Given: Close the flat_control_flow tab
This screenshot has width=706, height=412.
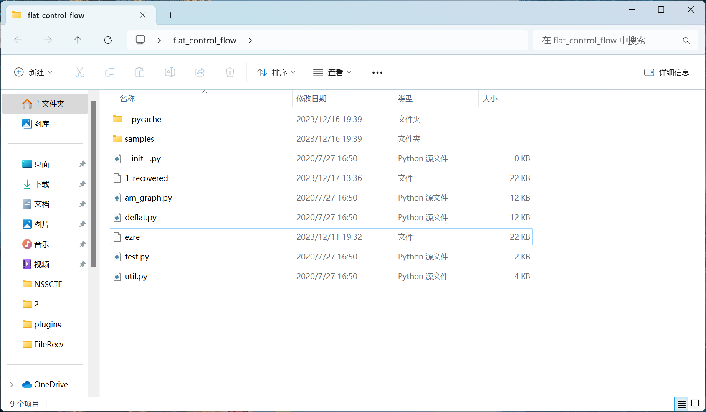Looking at the screenshot, I should tap(143, 15).
